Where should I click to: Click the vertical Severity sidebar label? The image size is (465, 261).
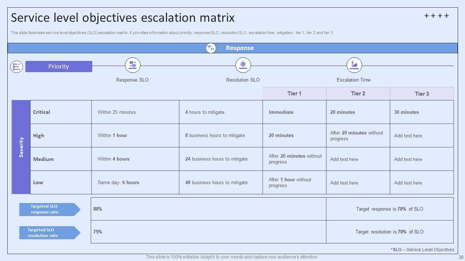[x=21, y=147]
